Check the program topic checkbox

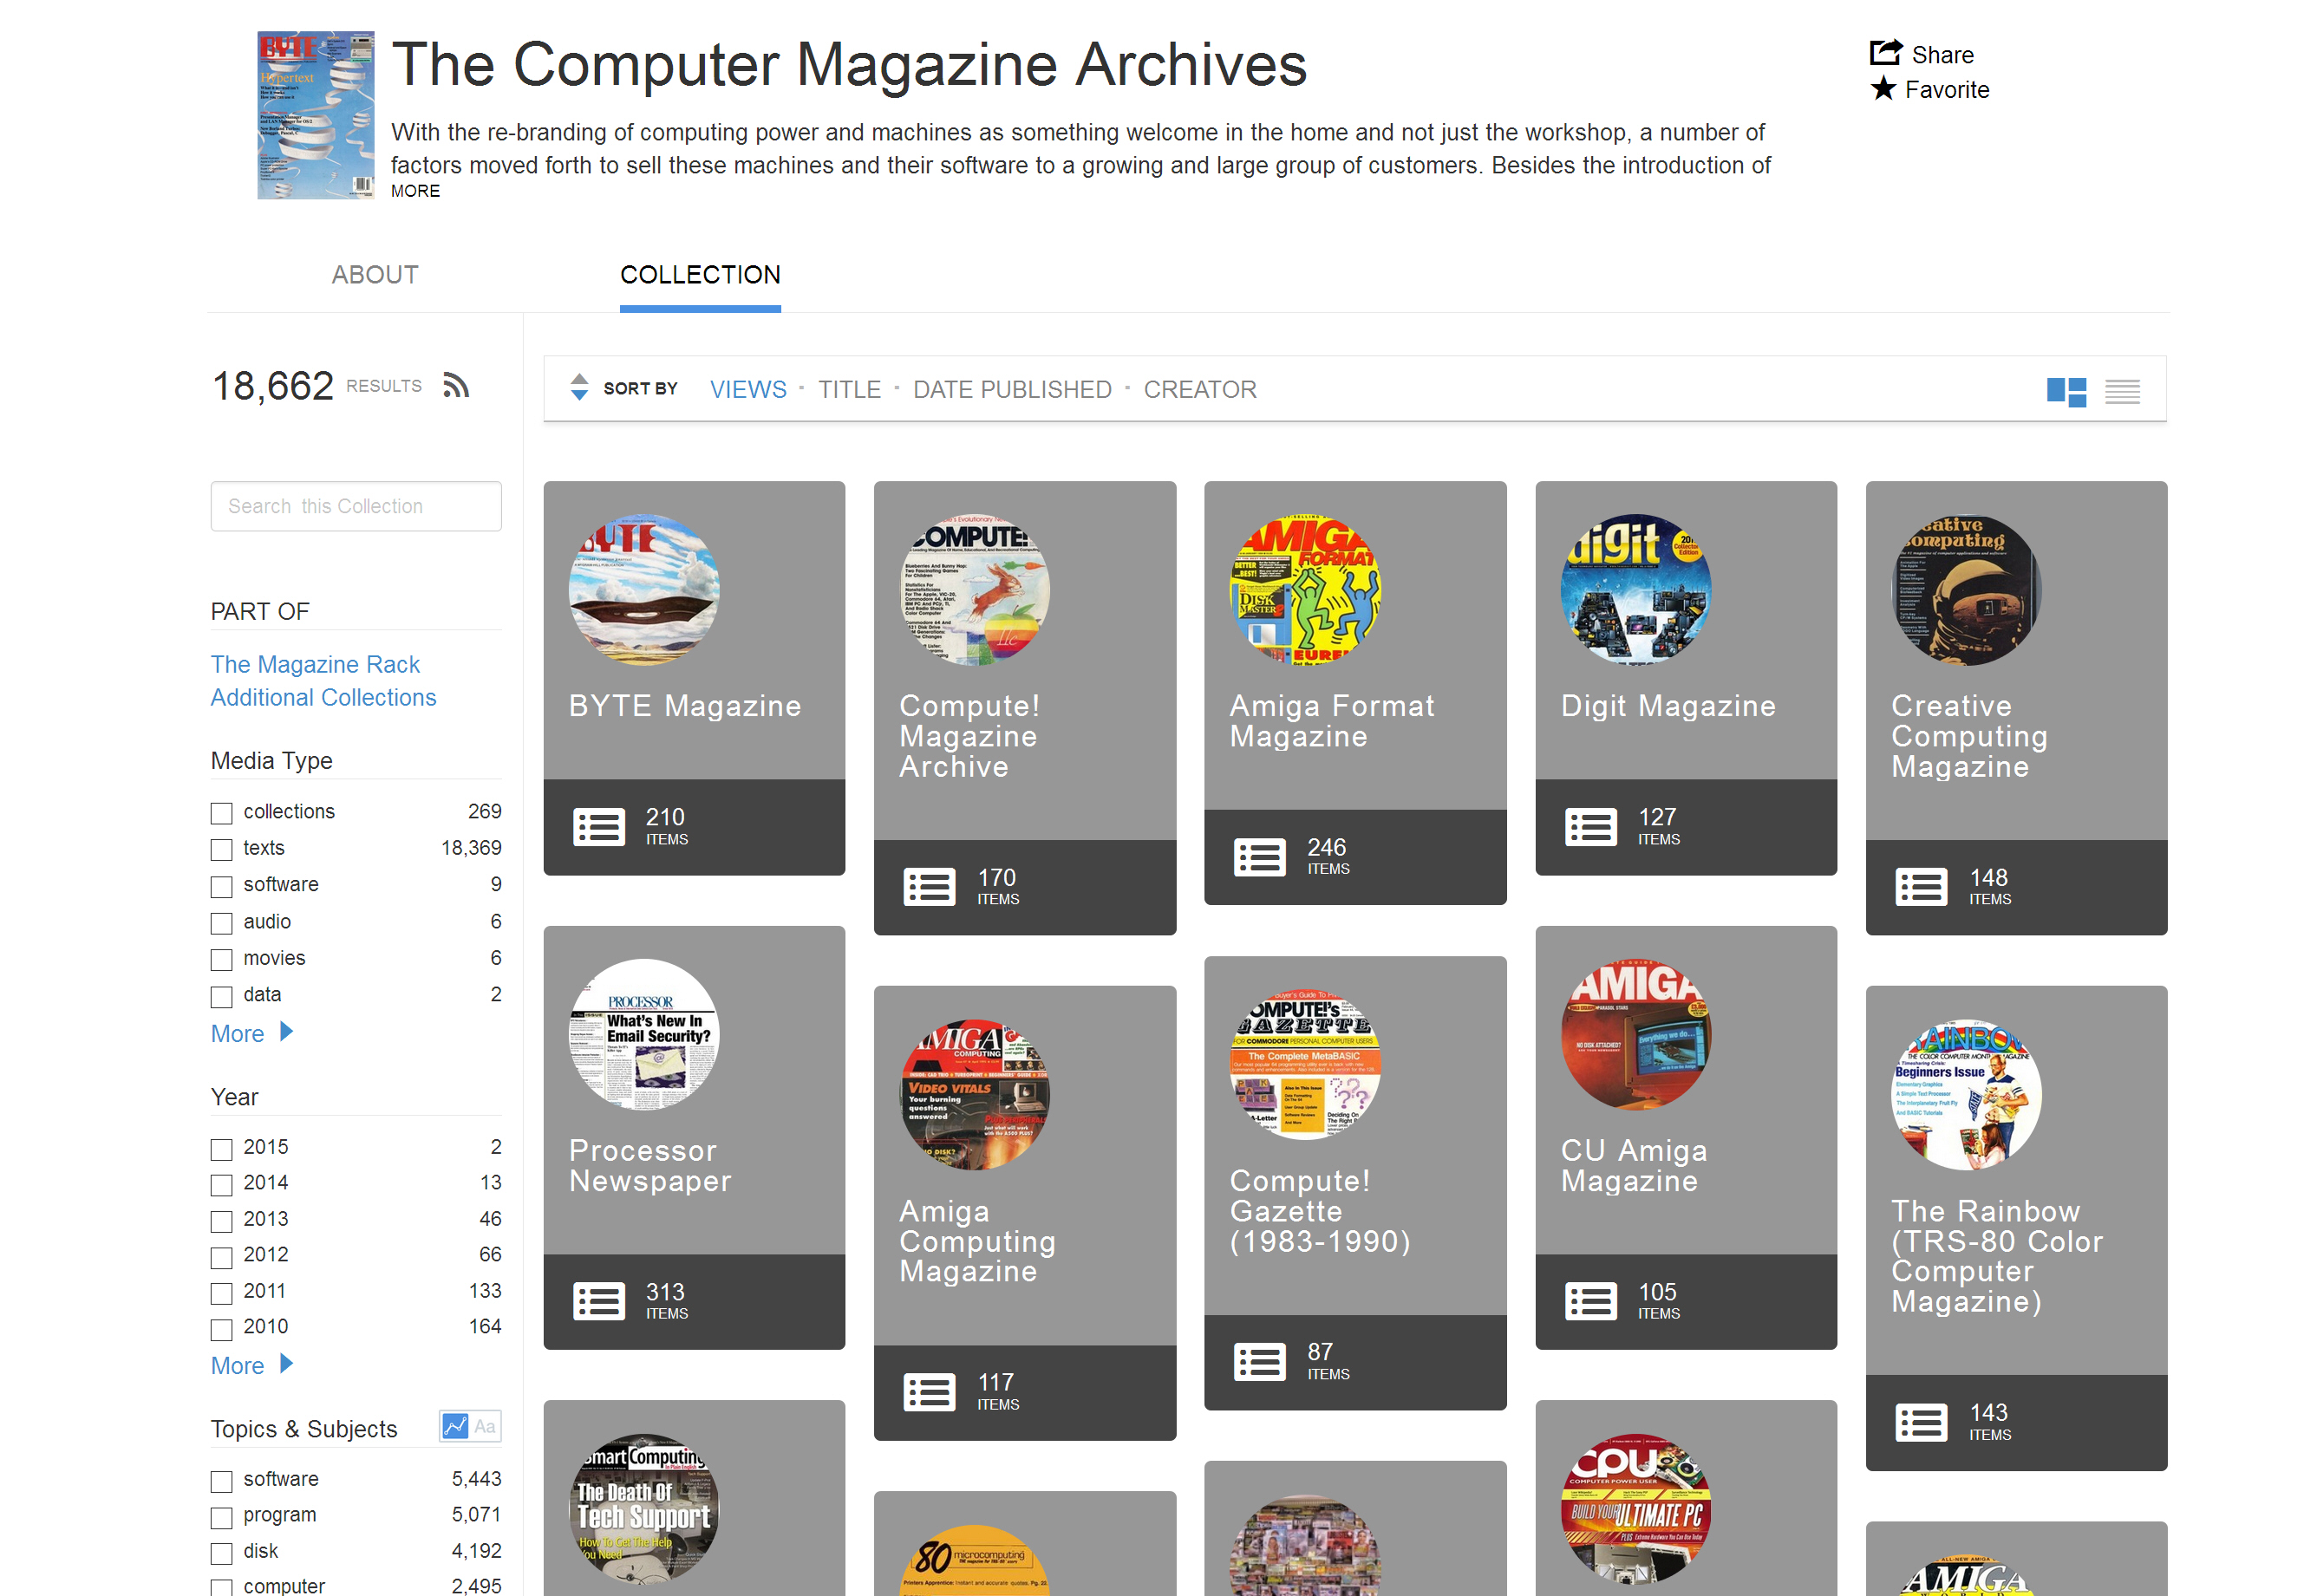click(221, 1517)
